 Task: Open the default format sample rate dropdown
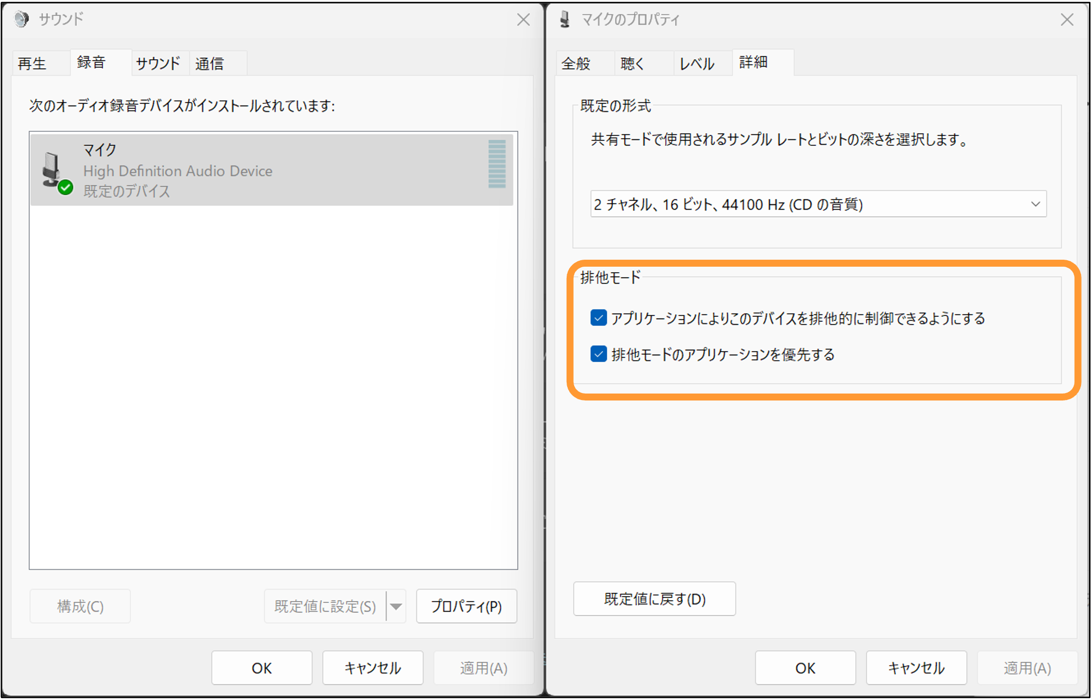818,204
